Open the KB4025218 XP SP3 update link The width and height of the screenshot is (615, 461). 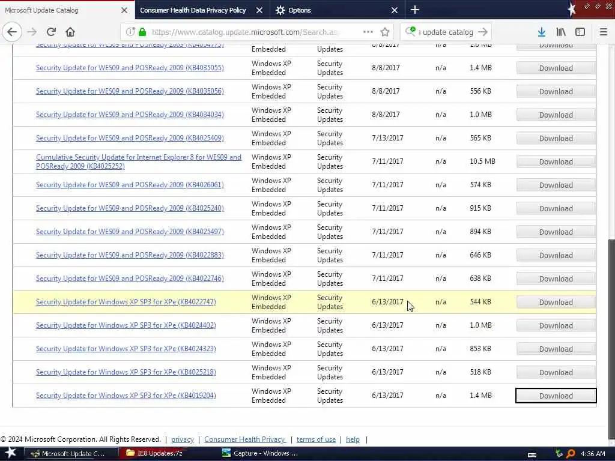click(126, 372)
